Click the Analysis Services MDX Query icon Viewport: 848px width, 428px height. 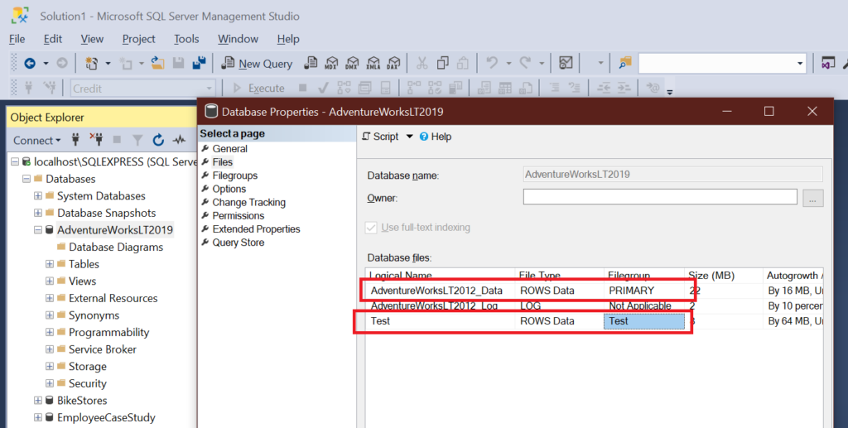(332, 64)
